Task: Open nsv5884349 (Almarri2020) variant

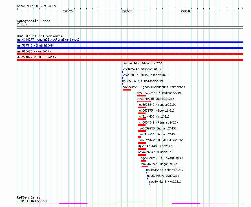Action: 158,122
